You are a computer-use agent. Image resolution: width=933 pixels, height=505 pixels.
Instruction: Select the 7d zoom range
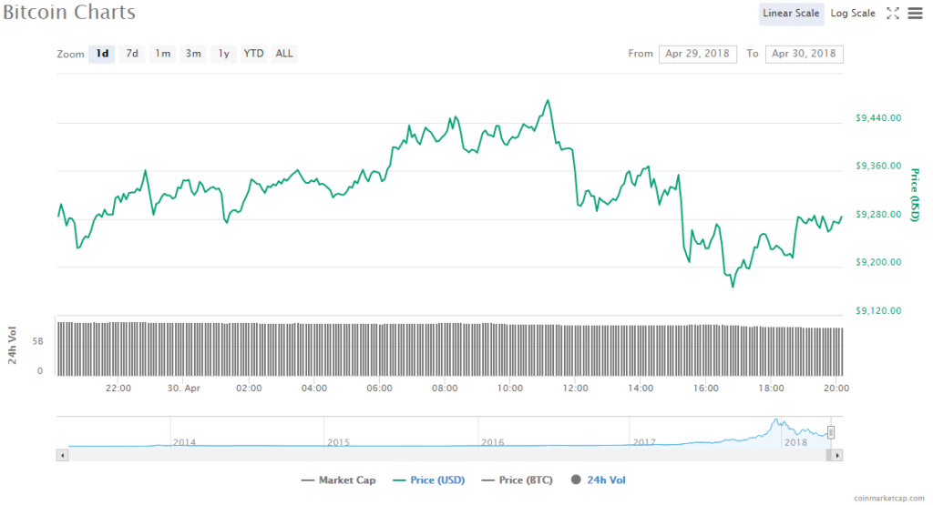[132, 54]
